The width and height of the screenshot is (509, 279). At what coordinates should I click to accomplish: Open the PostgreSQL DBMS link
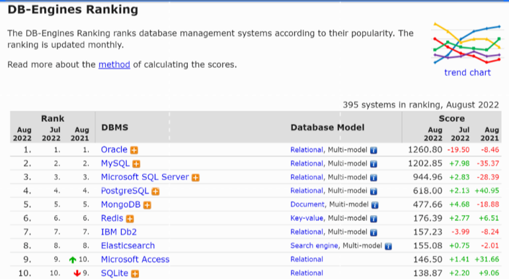[x=125, y=191]
